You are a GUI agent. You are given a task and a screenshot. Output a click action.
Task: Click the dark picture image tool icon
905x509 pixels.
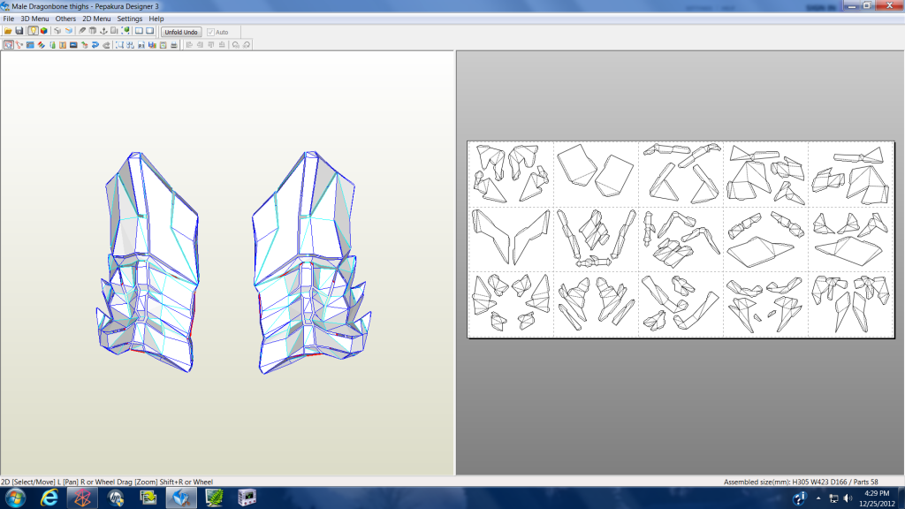point(73,44)
